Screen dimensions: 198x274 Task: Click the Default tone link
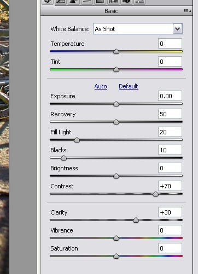pyautogui.click(x=129, y=86)
